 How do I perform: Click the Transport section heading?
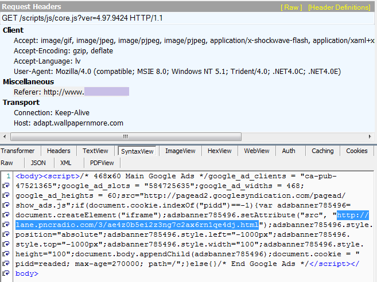click(21, 103)
